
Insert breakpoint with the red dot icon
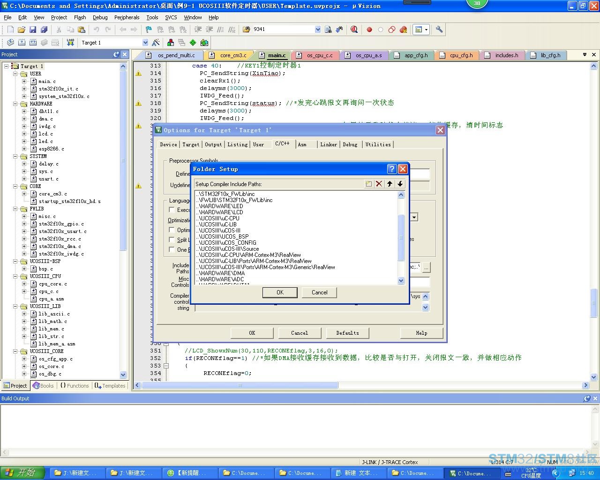(369, 30)
